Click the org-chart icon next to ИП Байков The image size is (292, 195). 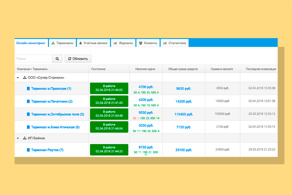[25, 138]
